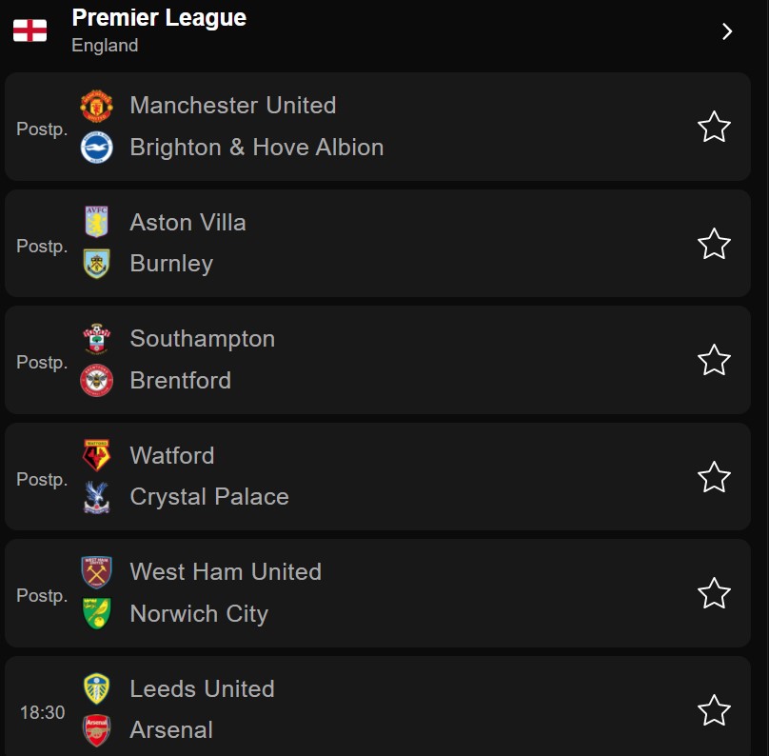769x756 pixels.
Task: Open the Premier League title link
Action: click(x=159, y=18)
